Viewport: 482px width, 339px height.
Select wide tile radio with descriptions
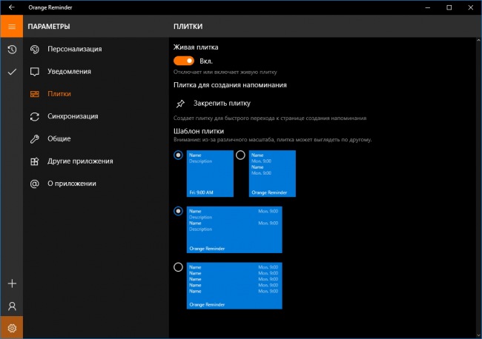[178, 211]
